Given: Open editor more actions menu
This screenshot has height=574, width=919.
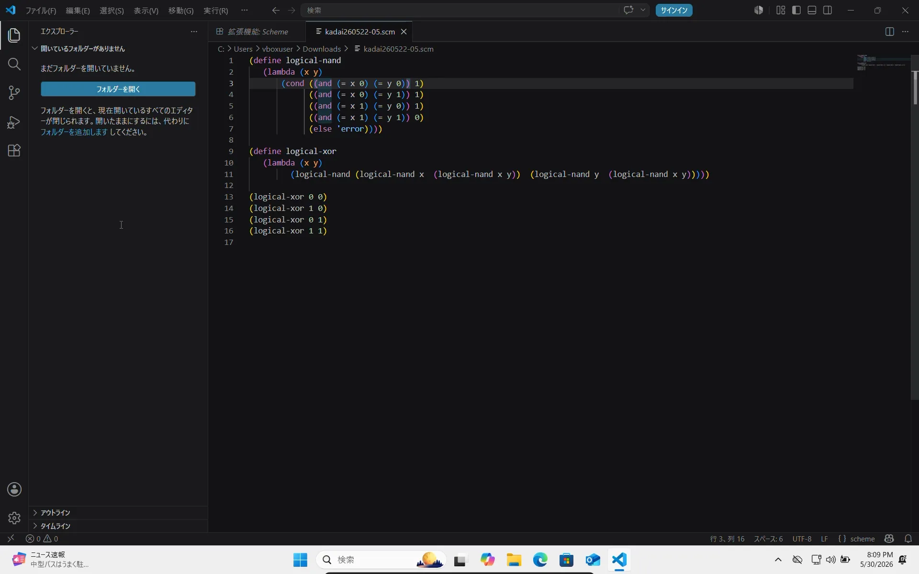Looking at the screenshot, I should click(905, 32).
